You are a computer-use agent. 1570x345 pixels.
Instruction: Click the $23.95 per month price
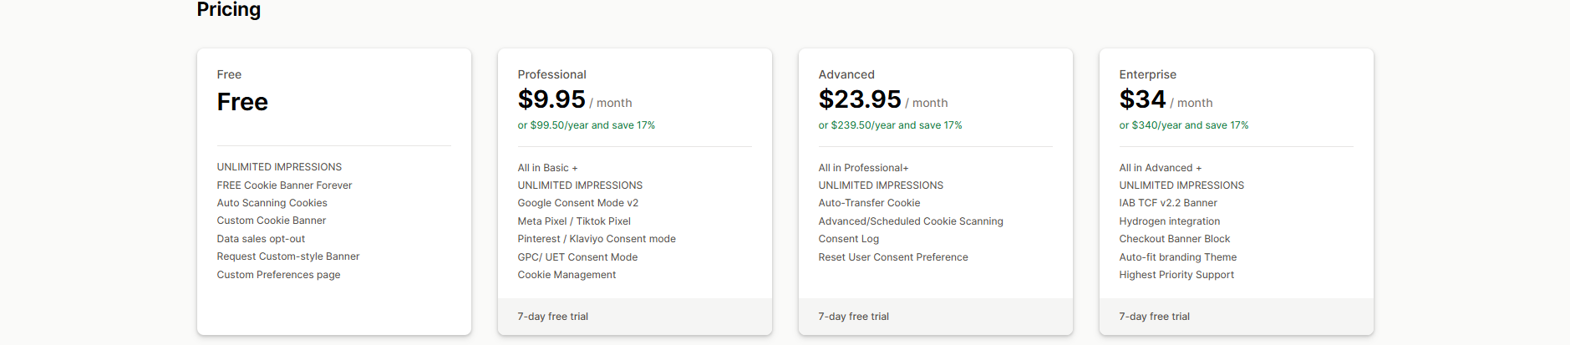click(x=860, y=99)
